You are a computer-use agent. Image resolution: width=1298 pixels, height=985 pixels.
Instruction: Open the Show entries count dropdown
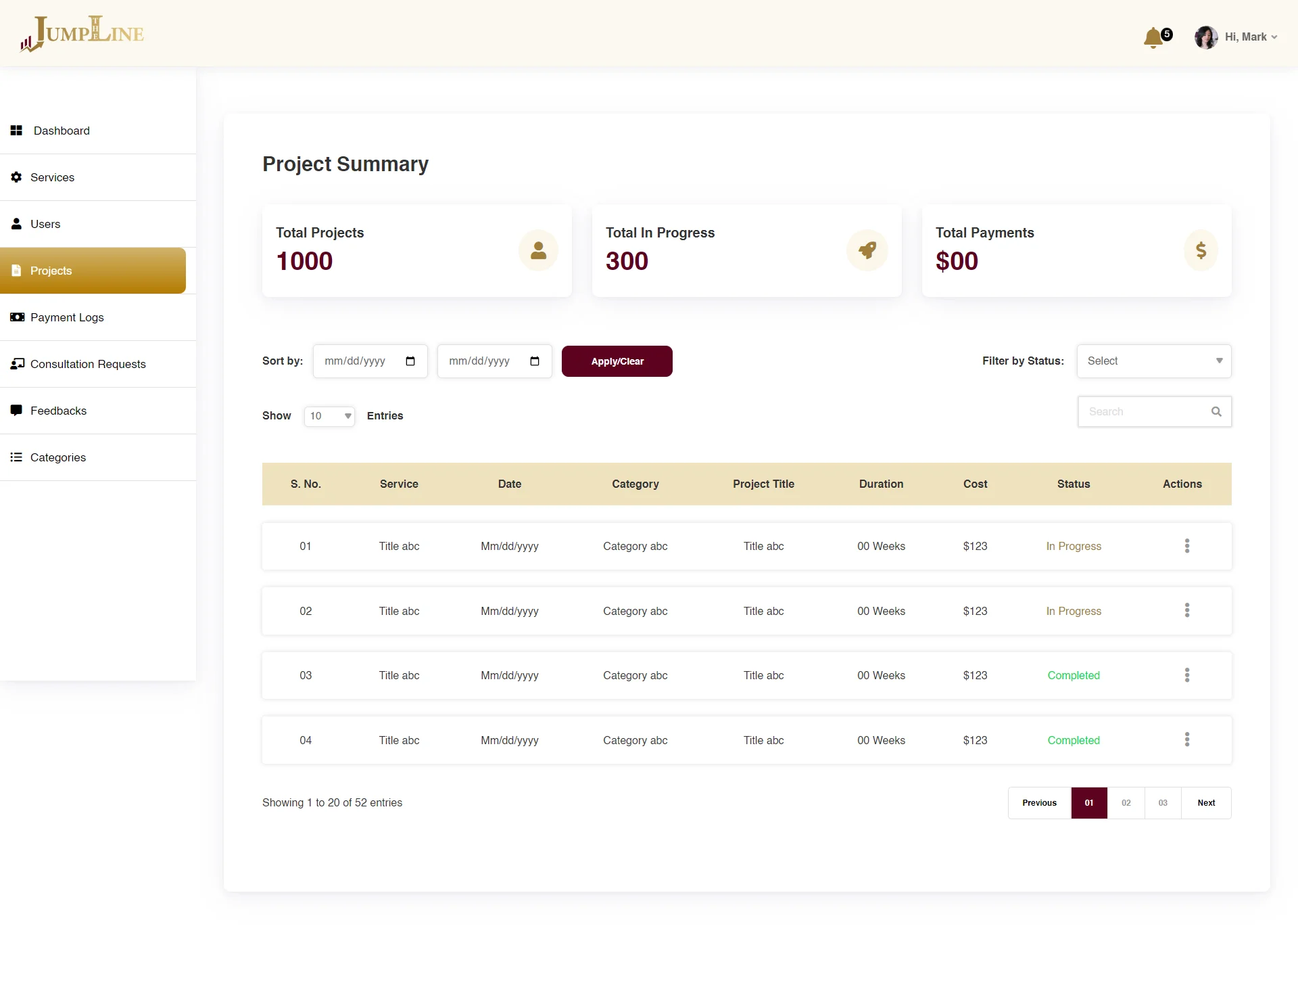point(329,416)
